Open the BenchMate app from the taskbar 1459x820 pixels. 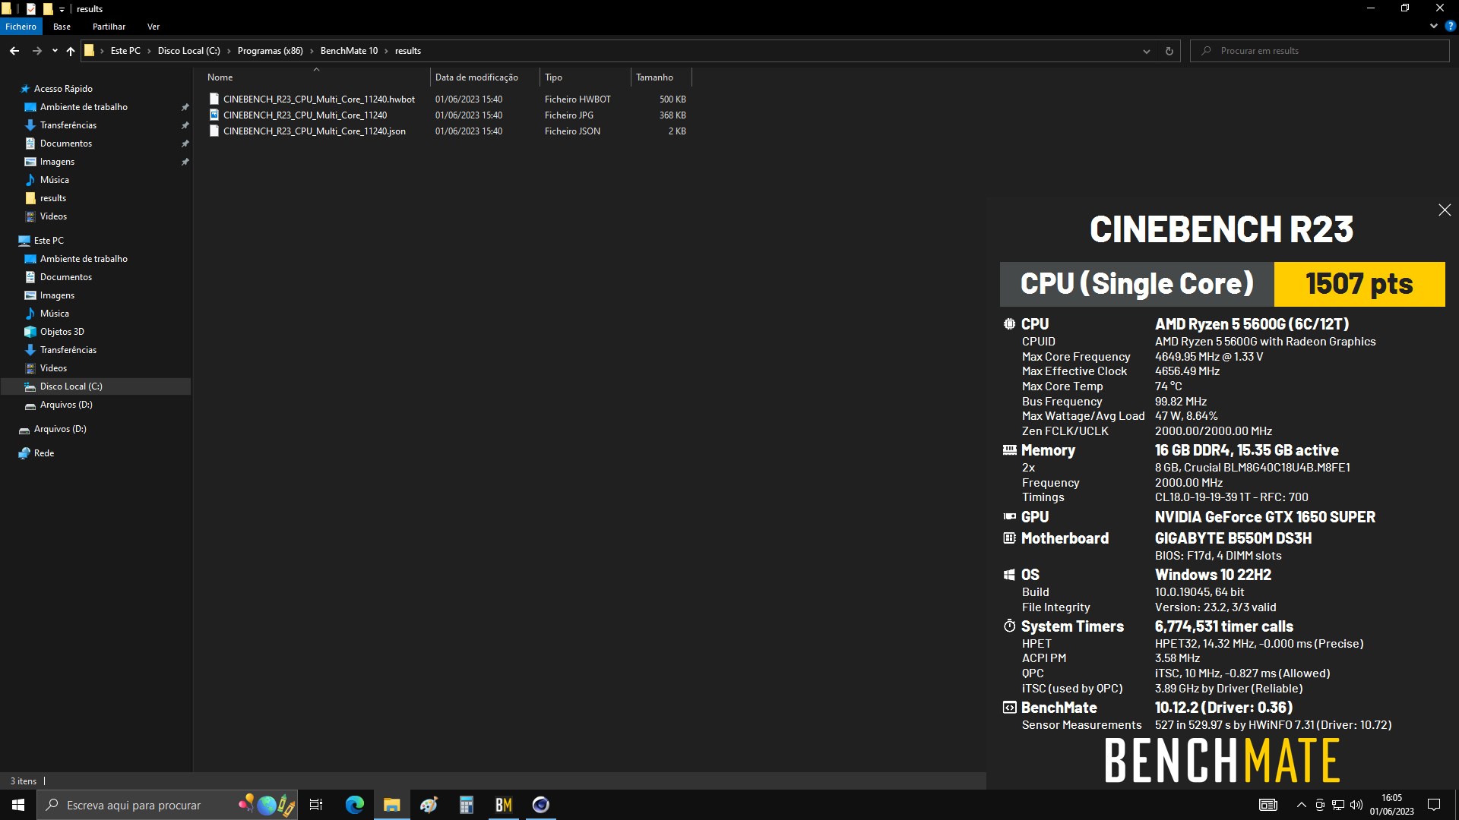[x=503, y=805]
